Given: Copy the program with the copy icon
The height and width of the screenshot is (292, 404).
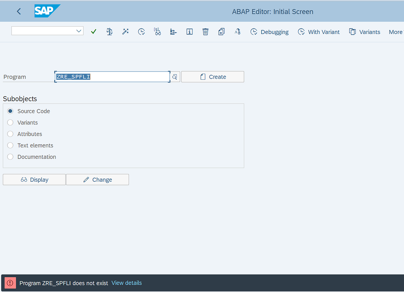Looking at the screenshot, I should [x=221, y=31].
